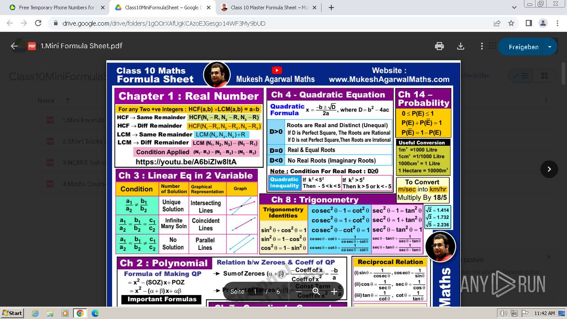This screenshot has height=319, width=567.
Task: Open the Chrome profile avatar menu
Action: coord(543,23)
